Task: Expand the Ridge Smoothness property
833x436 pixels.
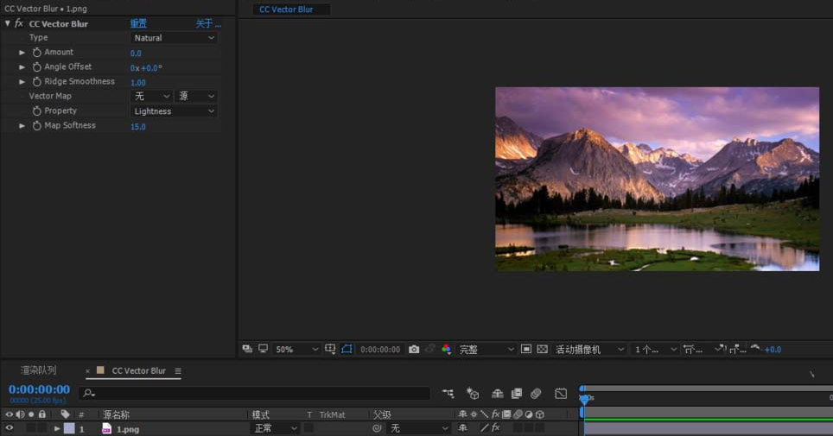Action: (22, 82)
